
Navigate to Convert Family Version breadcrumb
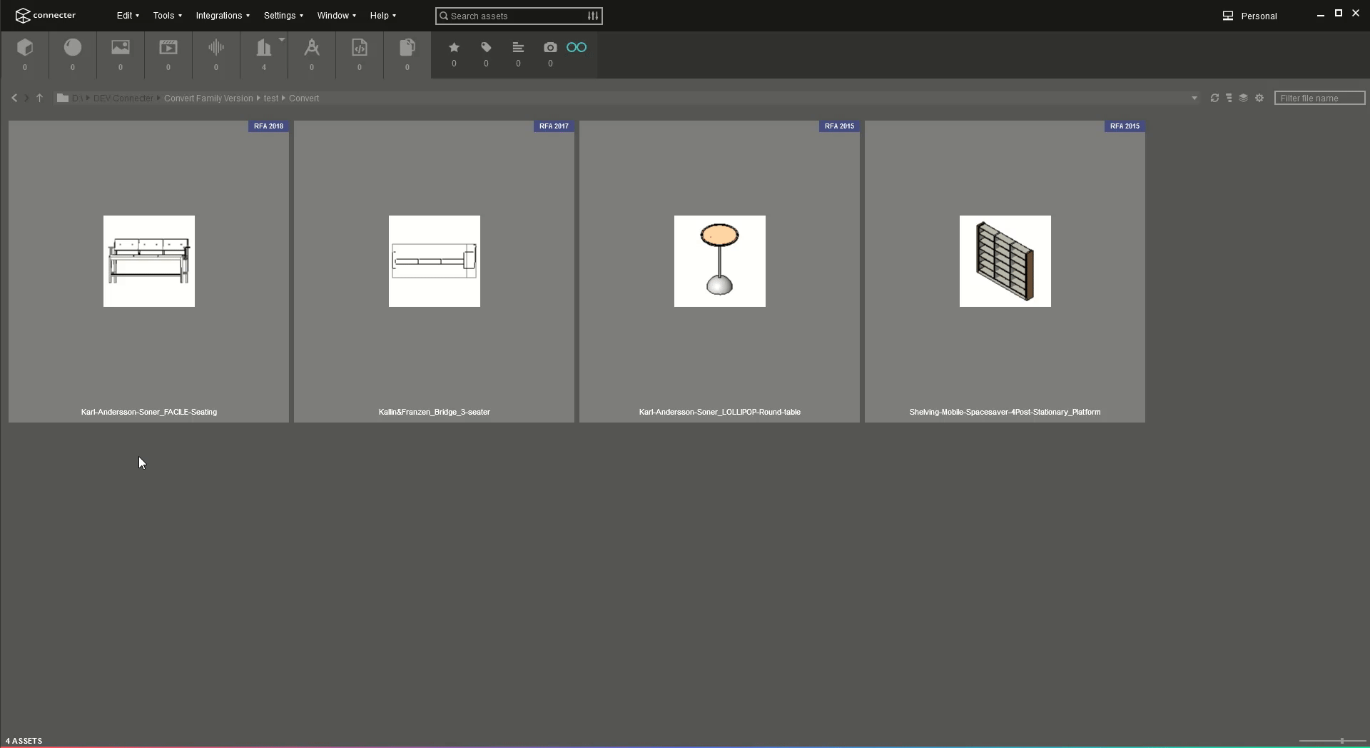pyautogui.click(x=208, y=98)
